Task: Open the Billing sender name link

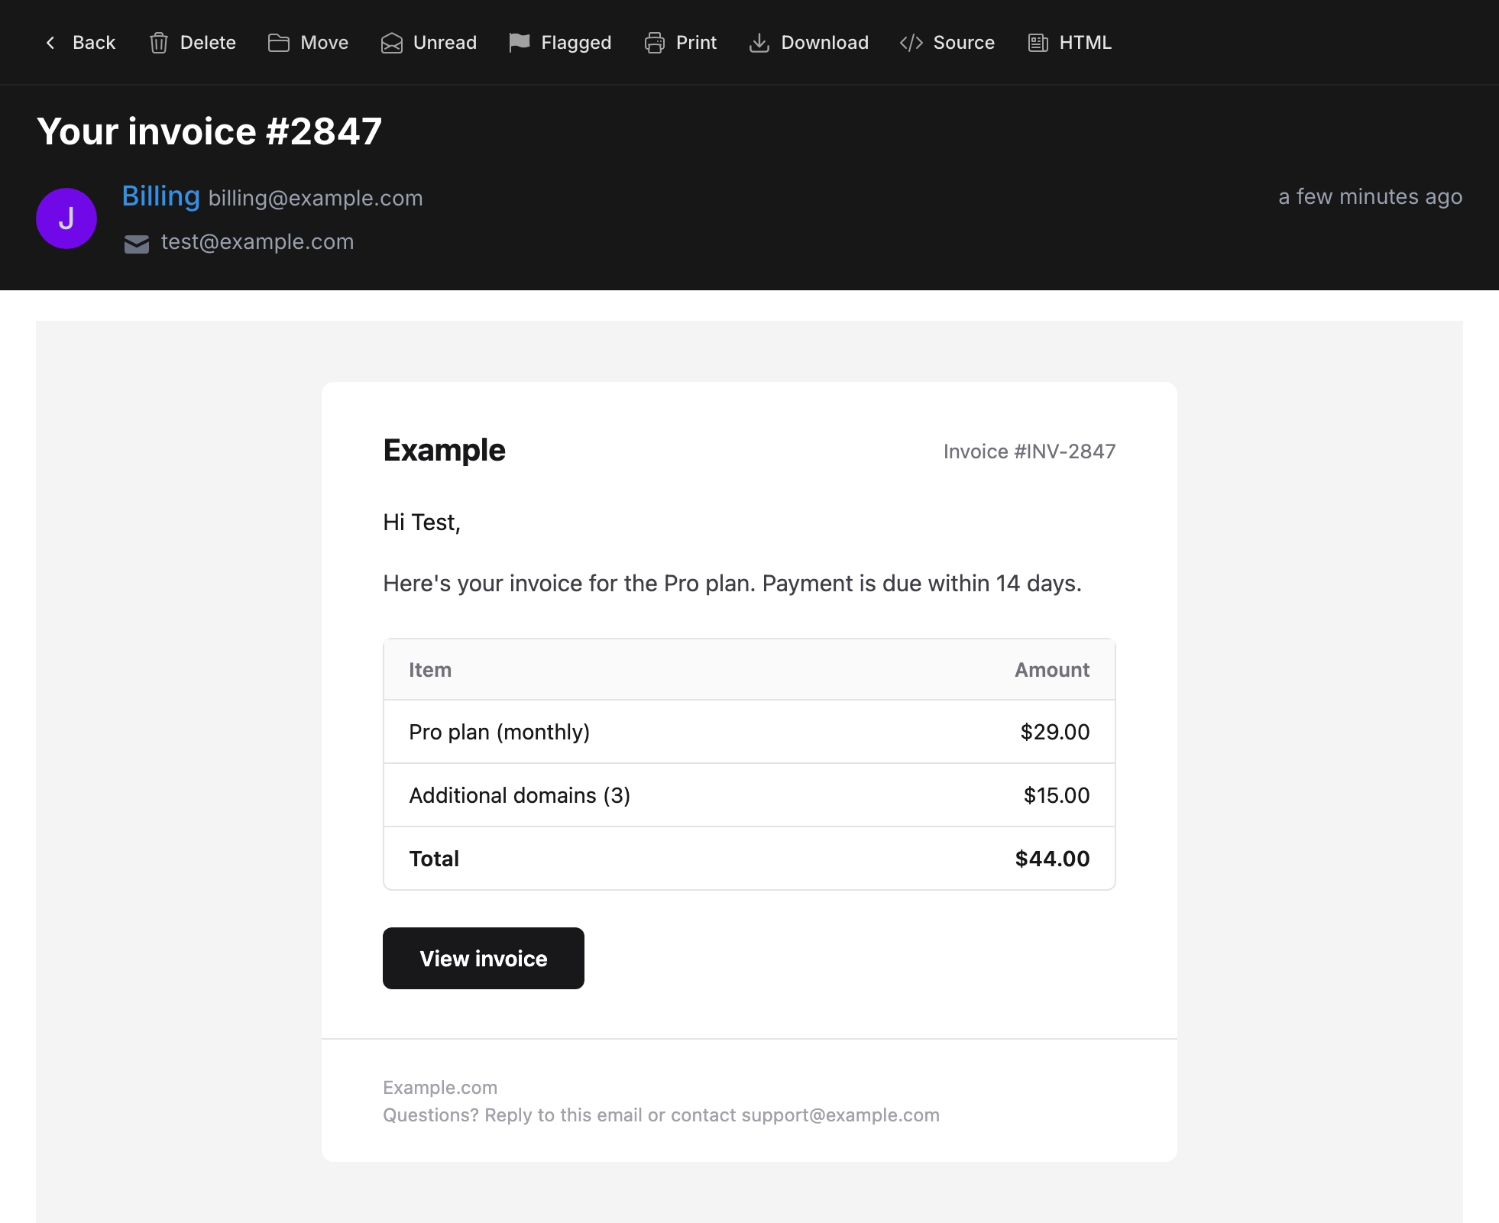Action: pyautogui.click(x=161, y=196)
